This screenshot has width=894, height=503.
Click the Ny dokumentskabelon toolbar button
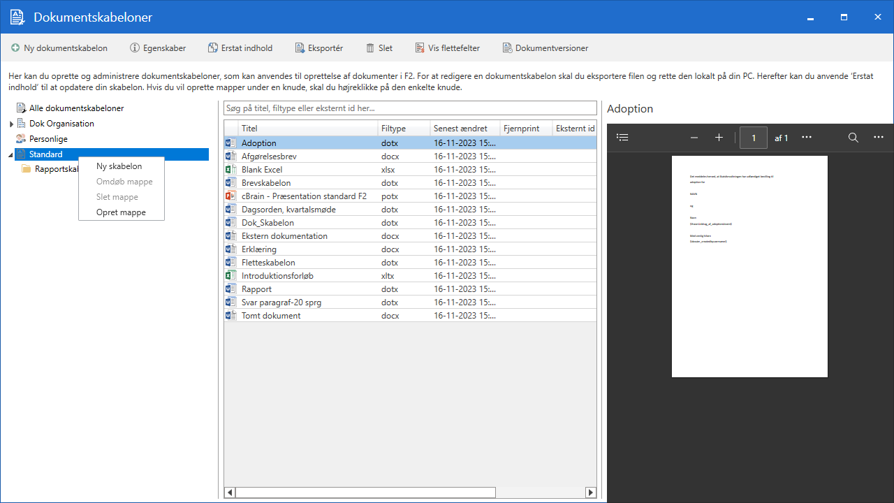click(x=59, y=48)
